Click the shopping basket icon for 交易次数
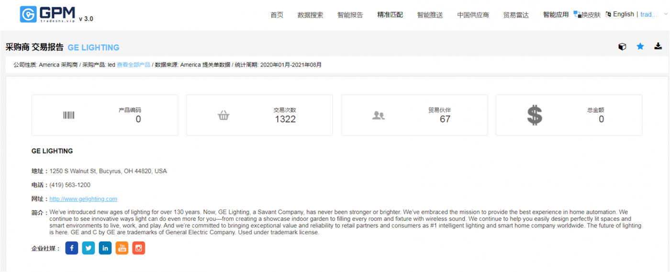This screenshot has height=272, width=670. pyautogui.click(x=223, y=115)
